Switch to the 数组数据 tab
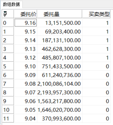The image size is (113, 125). tap(11, 4)
